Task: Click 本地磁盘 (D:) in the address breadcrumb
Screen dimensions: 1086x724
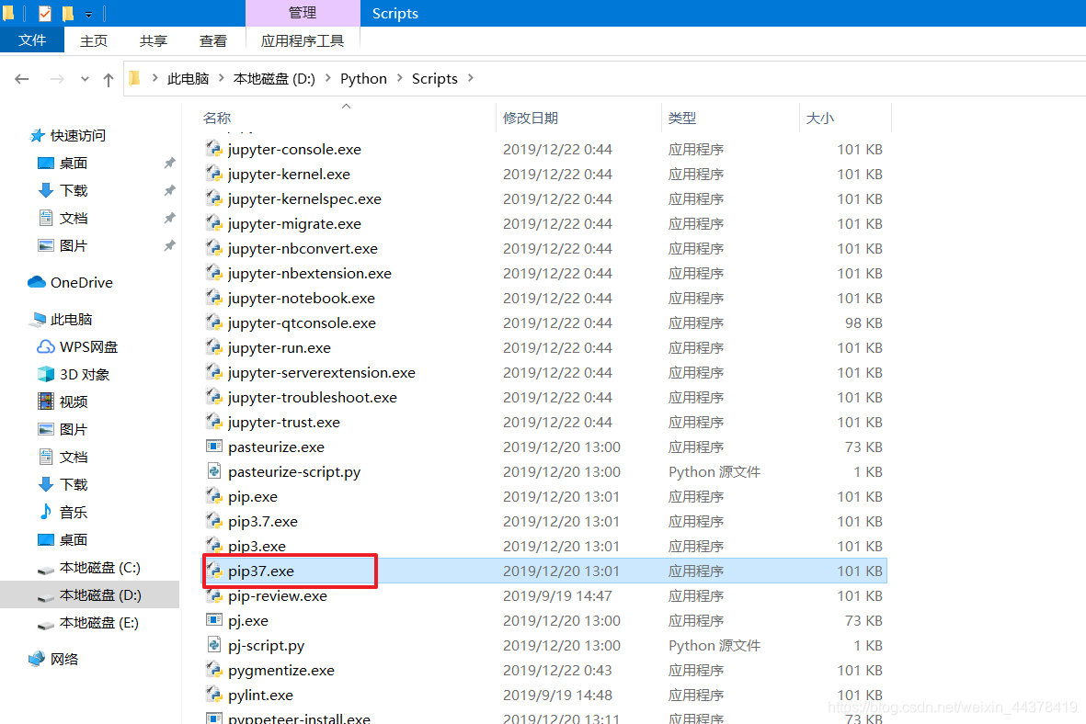Action: pos(274,78)
